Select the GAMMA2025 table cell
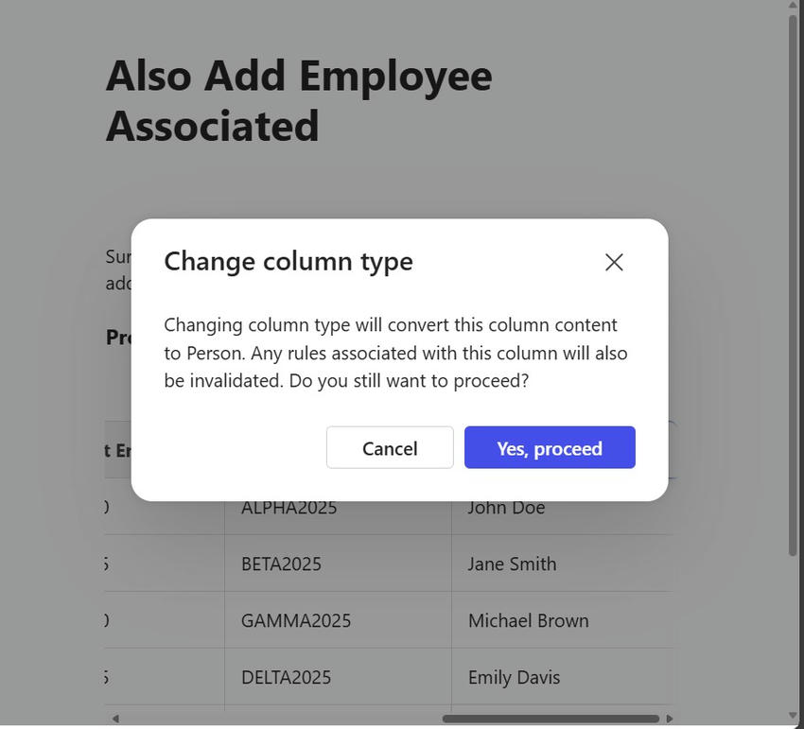 tap(294, 620)
